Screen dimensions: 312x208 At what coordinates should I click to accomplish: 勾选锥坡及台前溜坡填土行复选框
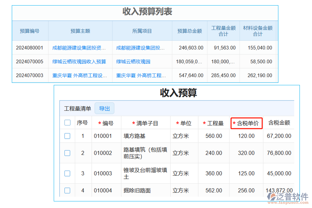click(x=67, y=173)
